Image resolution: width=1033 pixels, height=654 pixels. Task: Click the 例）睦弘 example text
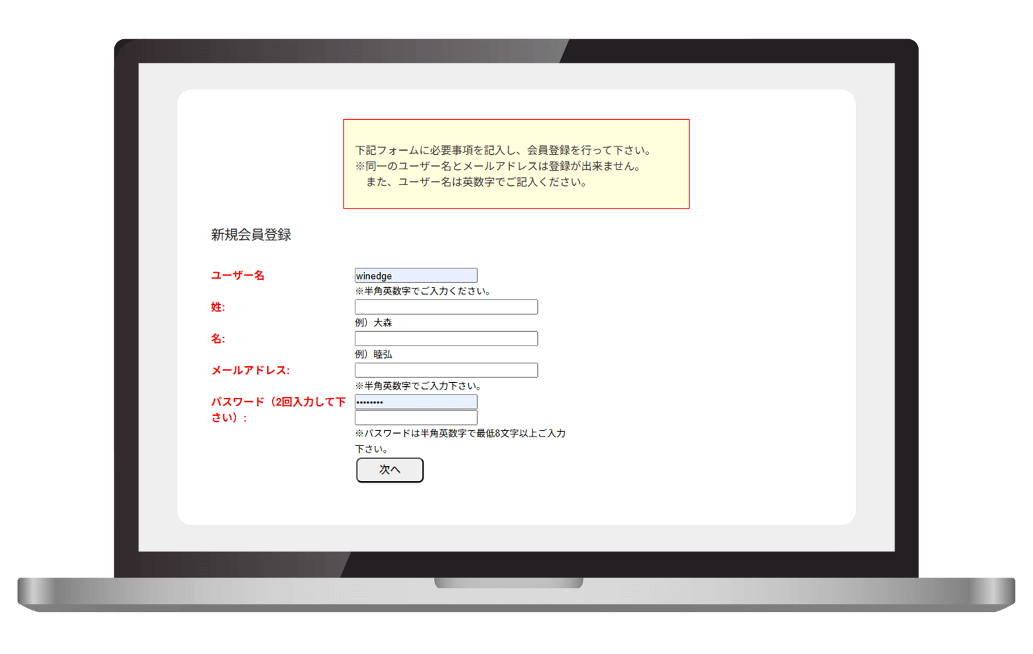[x=373, y=355]
